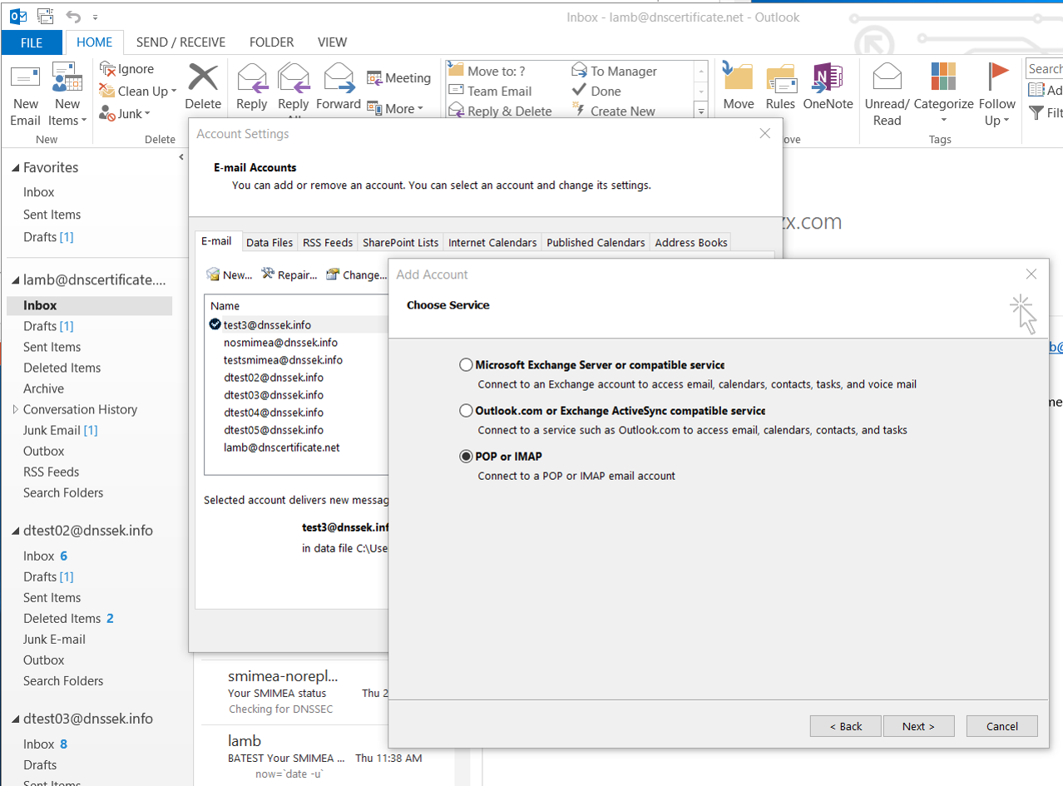The image size is (1063, 786).
Task: Collapse the dtest02@dnssek.info folder tree
Action: (x=15, y=531)
